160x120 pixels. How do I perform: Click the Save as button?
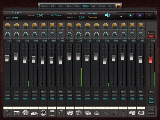151,113
